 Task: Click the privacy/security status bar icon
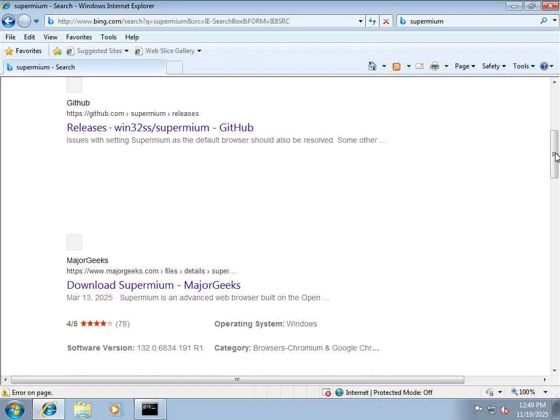click(489, 393)
